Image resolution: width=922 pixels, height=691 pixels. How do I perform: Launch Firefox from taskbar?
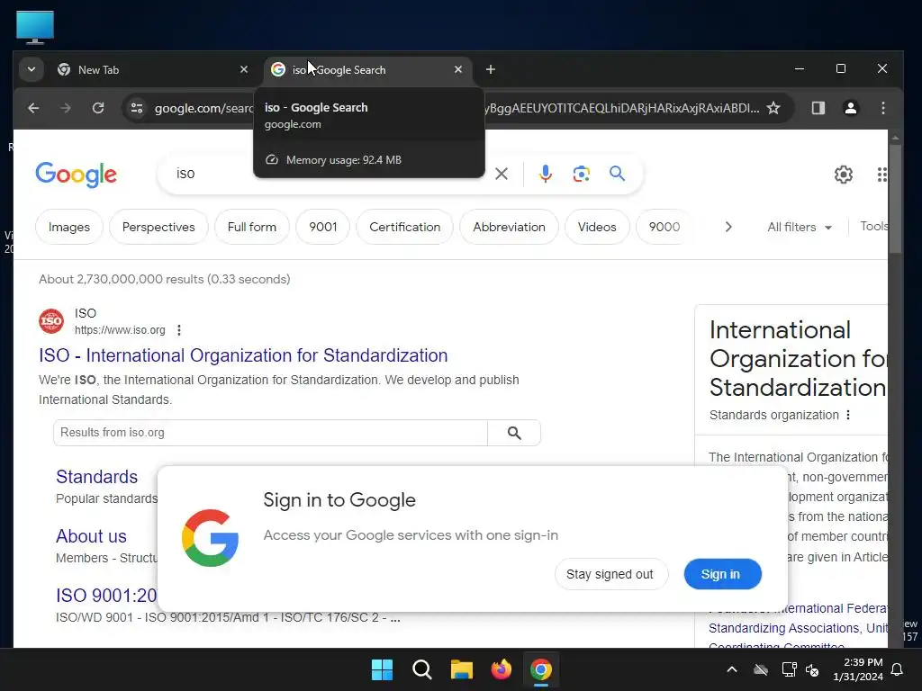tap(501, 669)
